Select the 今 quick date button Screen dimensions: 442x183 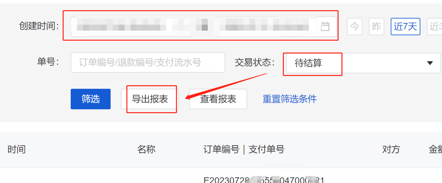354,26
